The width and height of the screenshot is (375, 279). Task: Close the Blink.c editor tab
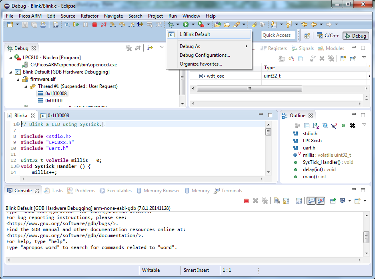[x=33, y=116]
